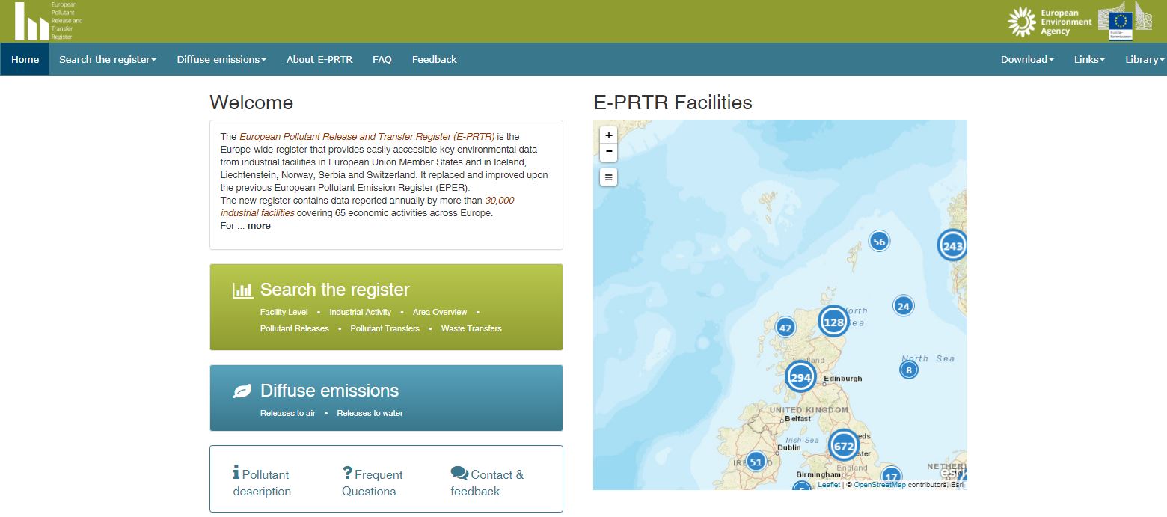This screenshot has height=517, width=1167.
Task: Go to the About E-PRTR page
Action: click(319, 59)
